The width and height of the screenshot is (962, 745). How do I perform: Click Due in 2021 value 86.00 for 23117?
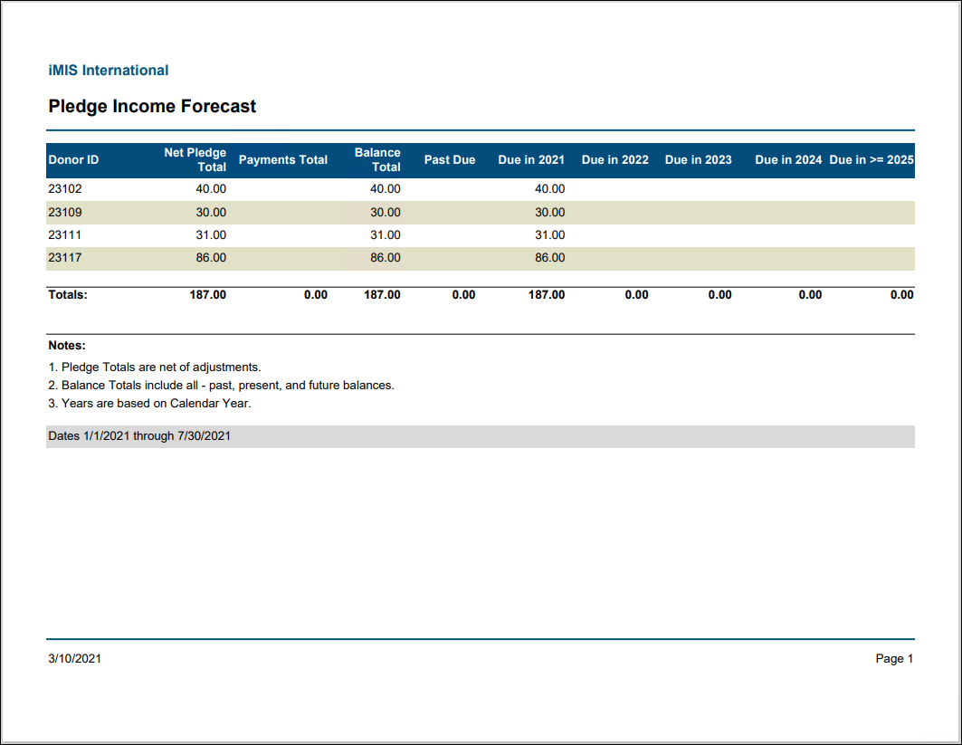(x=549, y=258)
